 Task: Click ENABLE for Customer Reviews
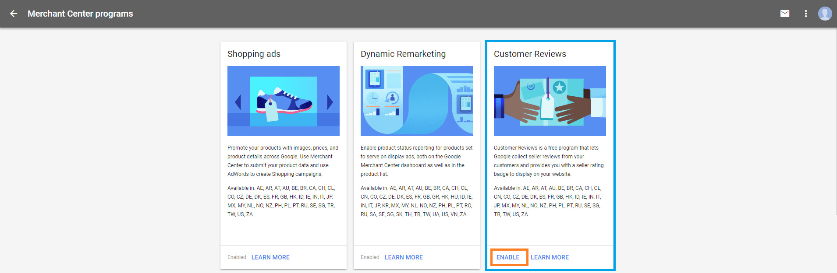[508, 257]
